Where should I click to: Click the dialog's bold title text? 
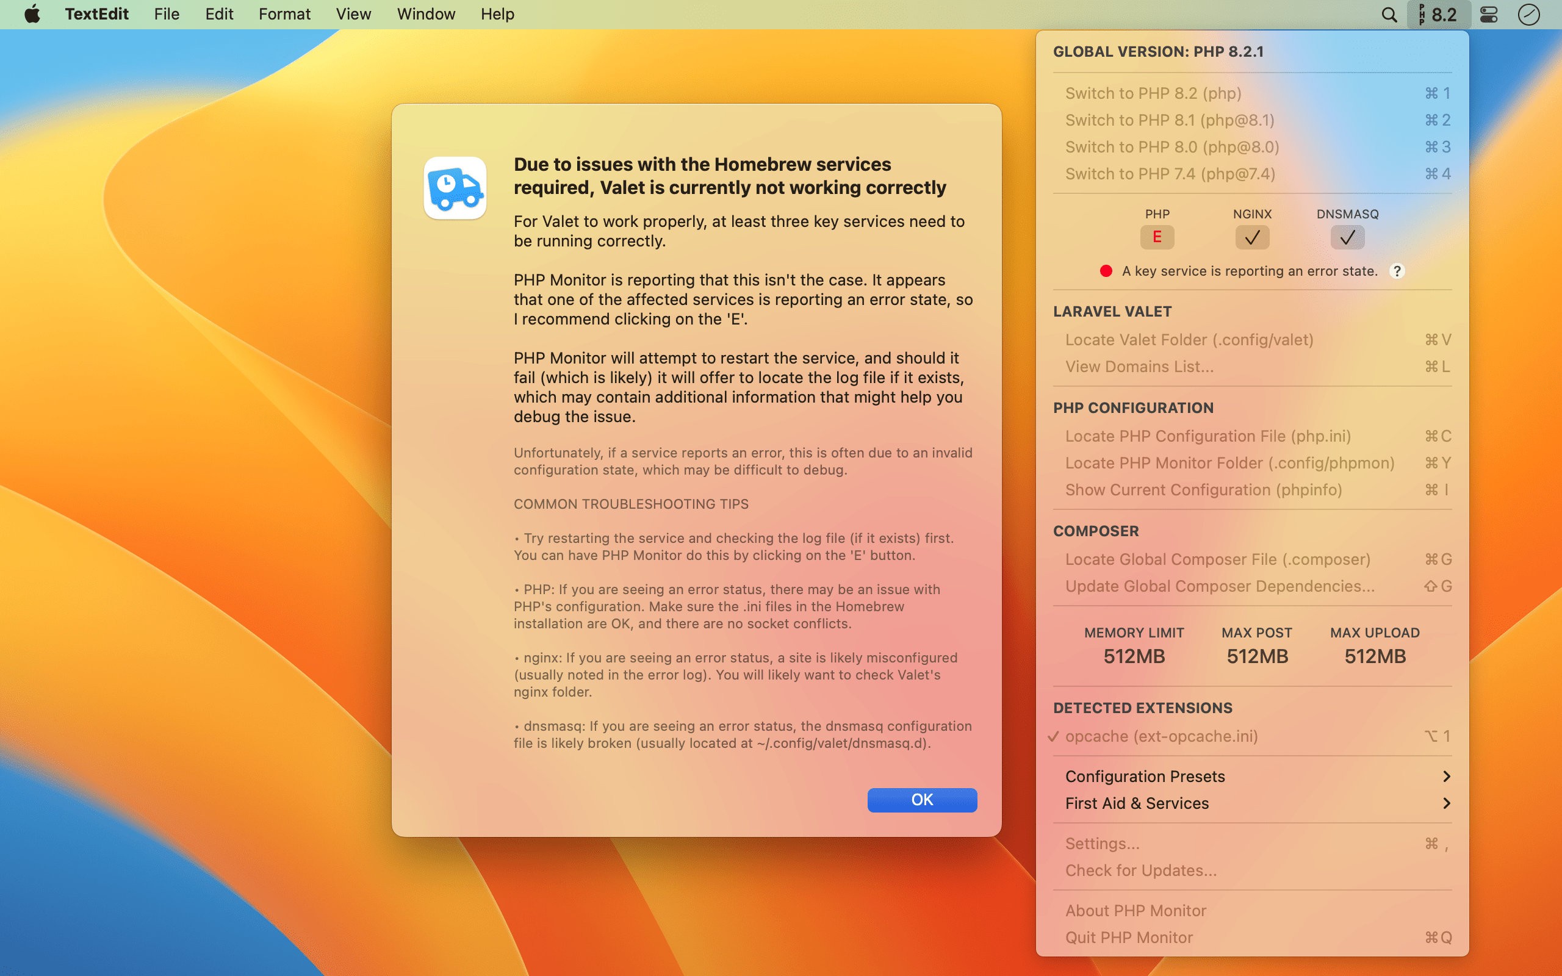click(729, 176)
